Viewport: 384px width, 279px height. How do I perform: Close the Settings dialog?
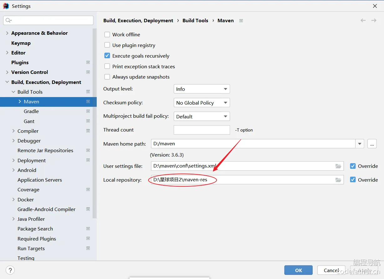click(375, 6)
